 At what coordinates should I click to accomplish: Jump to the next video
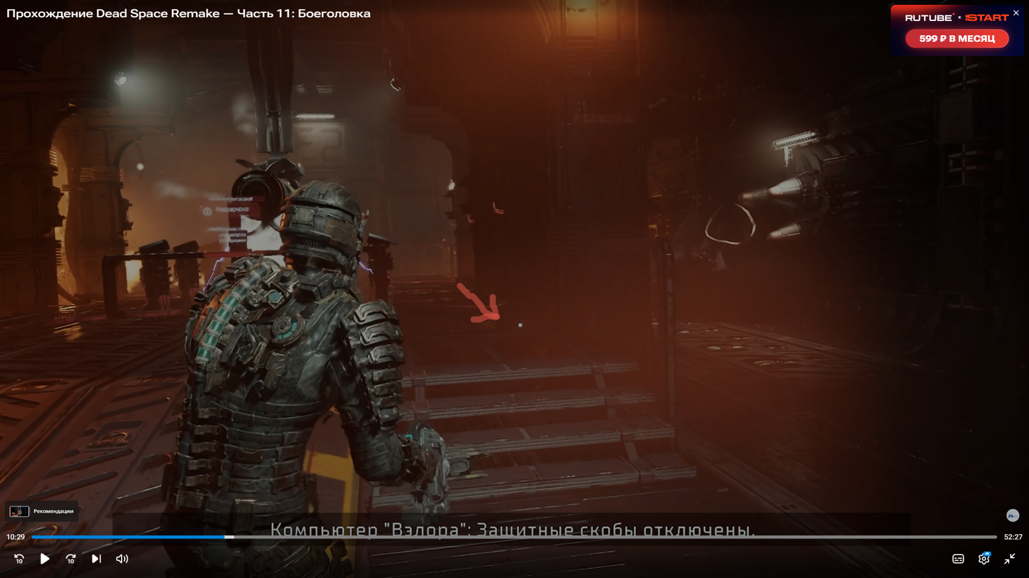click(96, 559)
